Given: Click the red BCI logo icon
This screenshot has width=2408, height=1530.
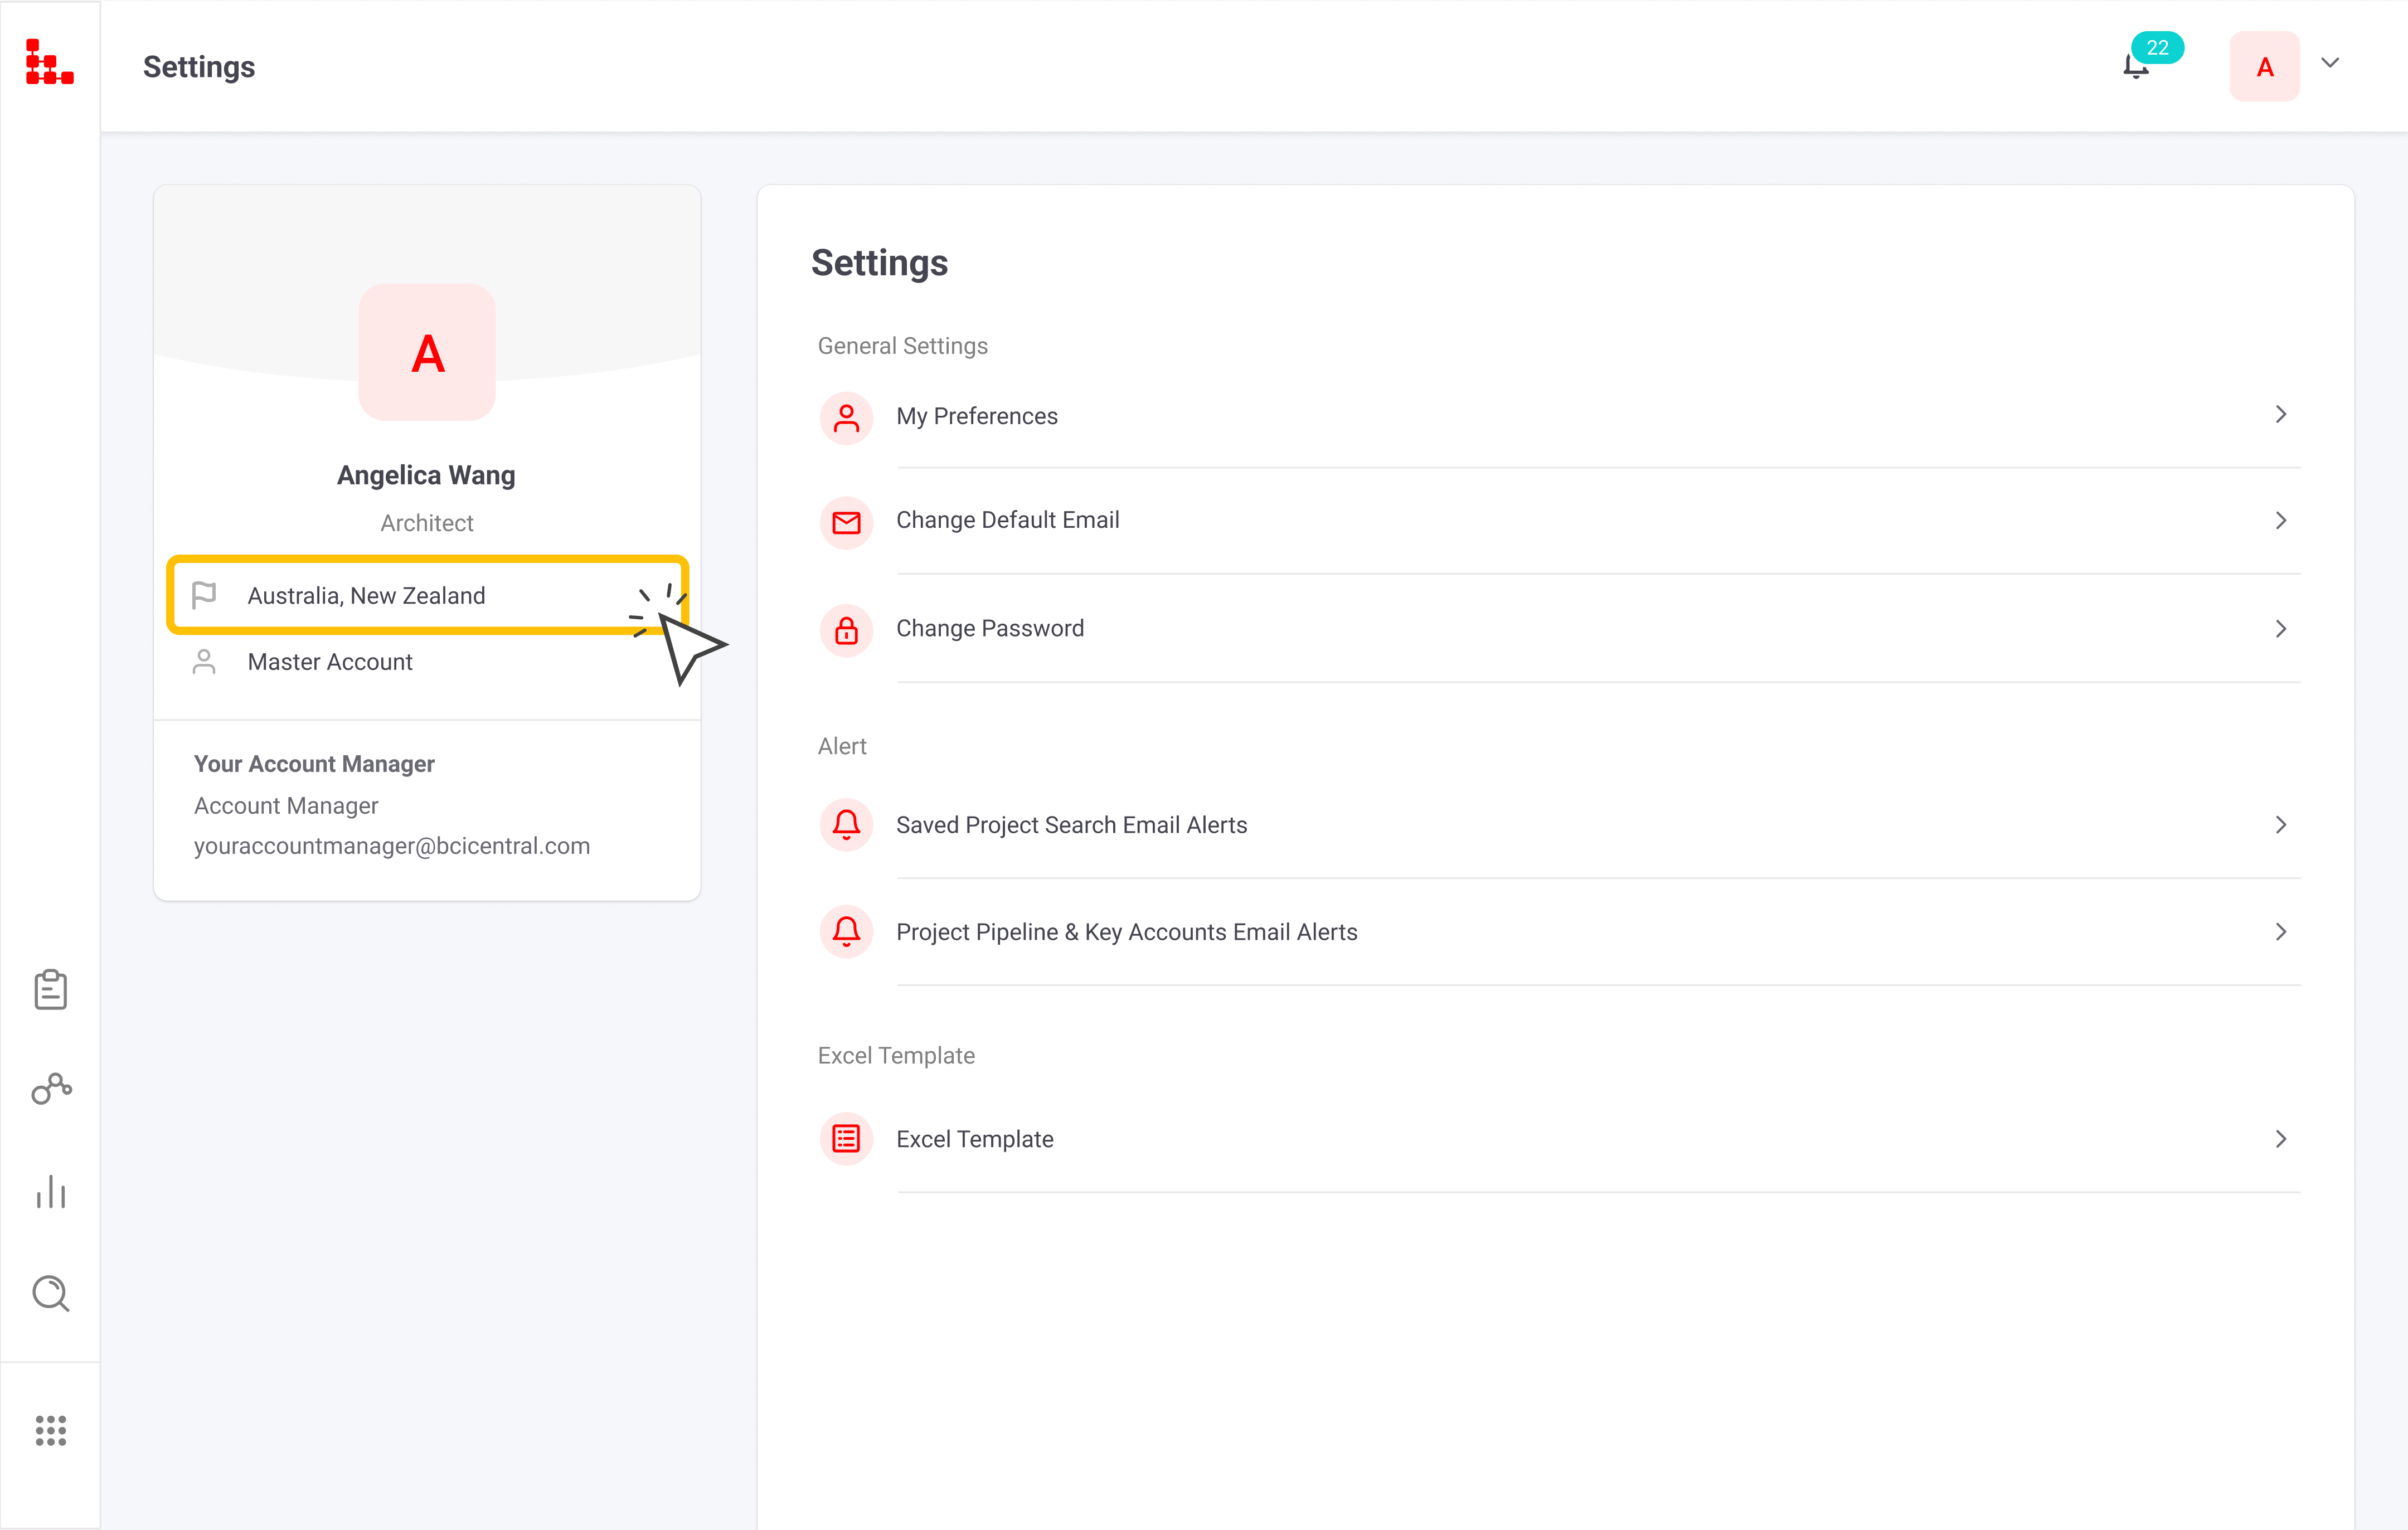Looking at the screenshot, I should pyautogui.click(x=49, y=62).
